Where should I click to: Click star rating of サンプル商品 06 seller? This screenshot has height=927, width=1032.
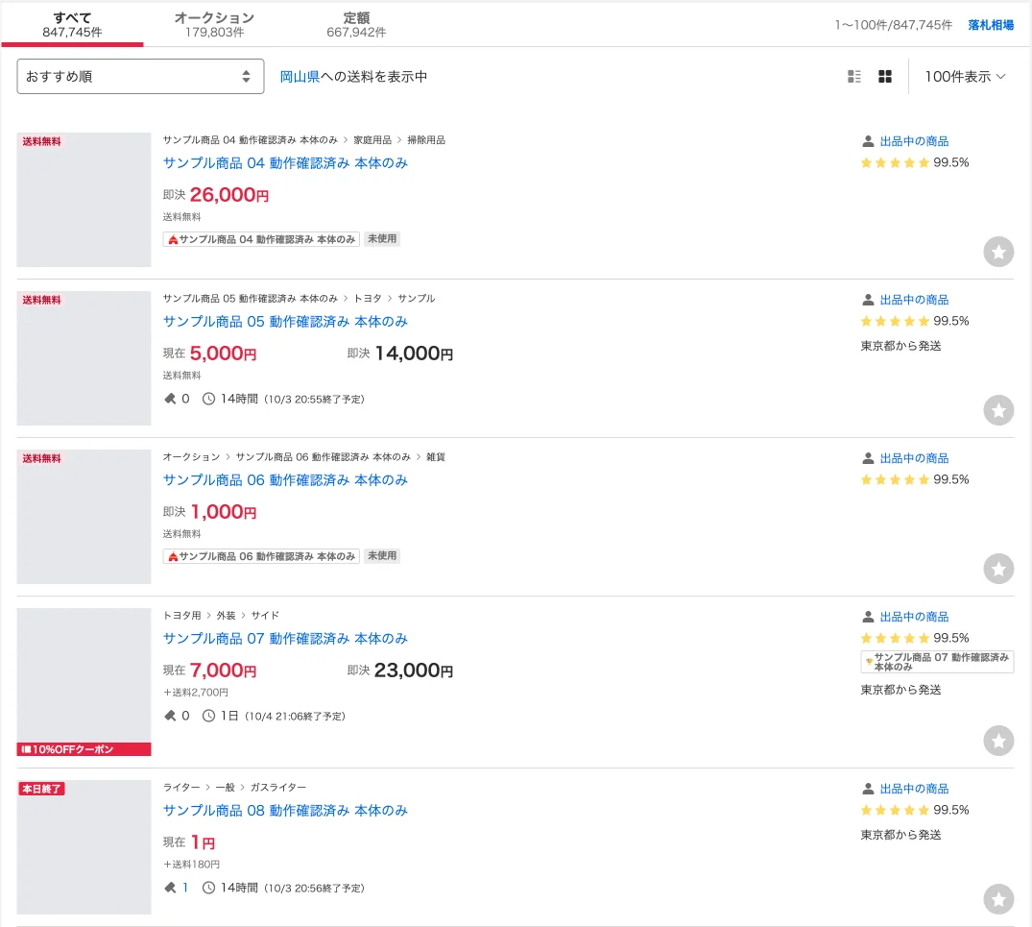tap(895, 480)
